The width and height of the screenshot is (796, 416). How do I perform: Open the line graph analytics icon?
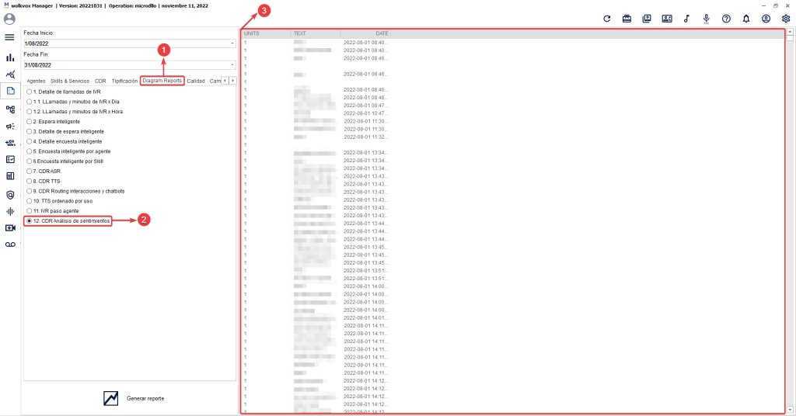10,75
